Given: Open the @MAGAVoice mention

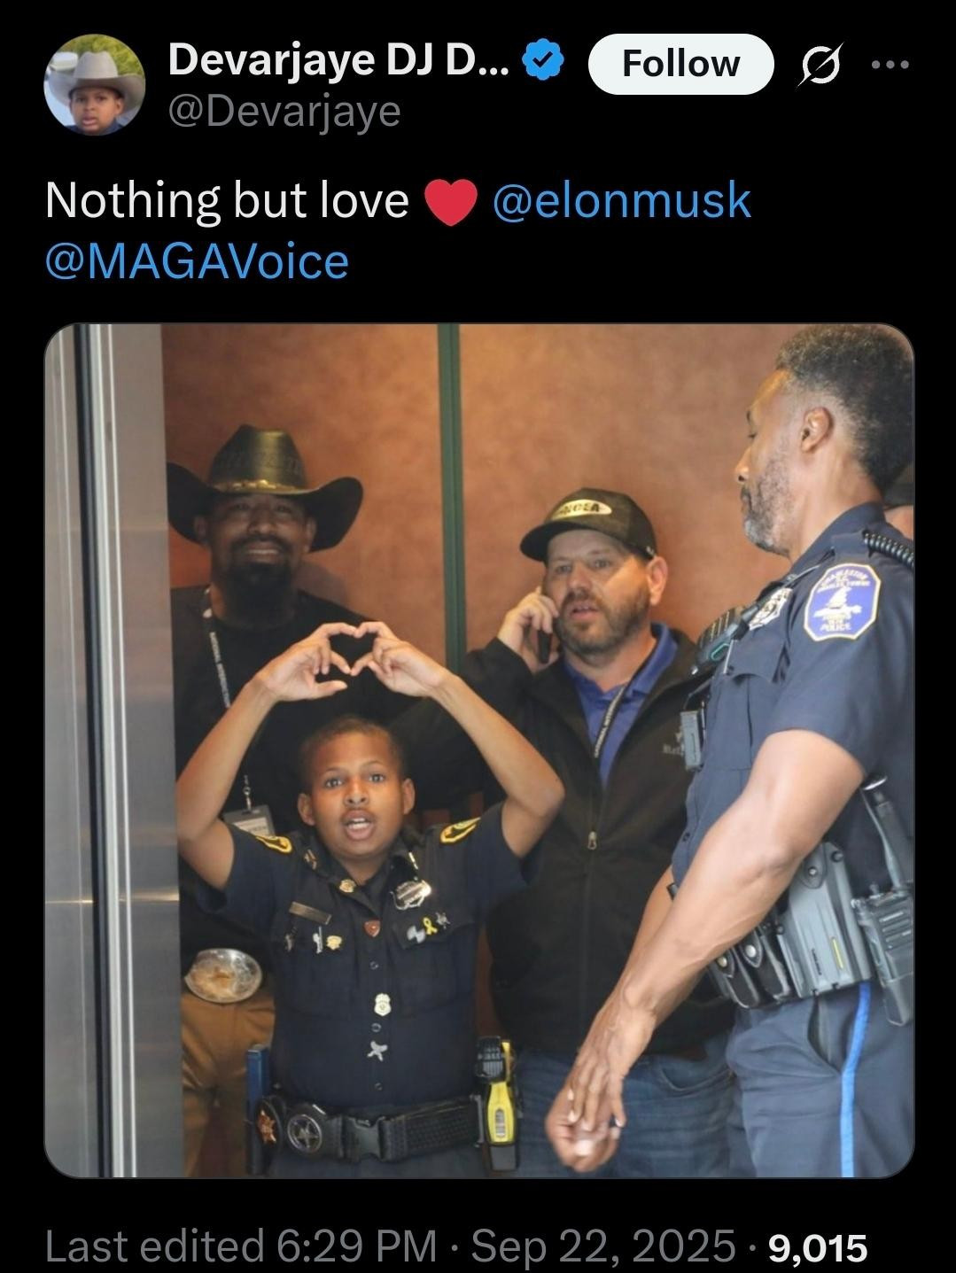Looking at the screenshot, I should (197, 262).
